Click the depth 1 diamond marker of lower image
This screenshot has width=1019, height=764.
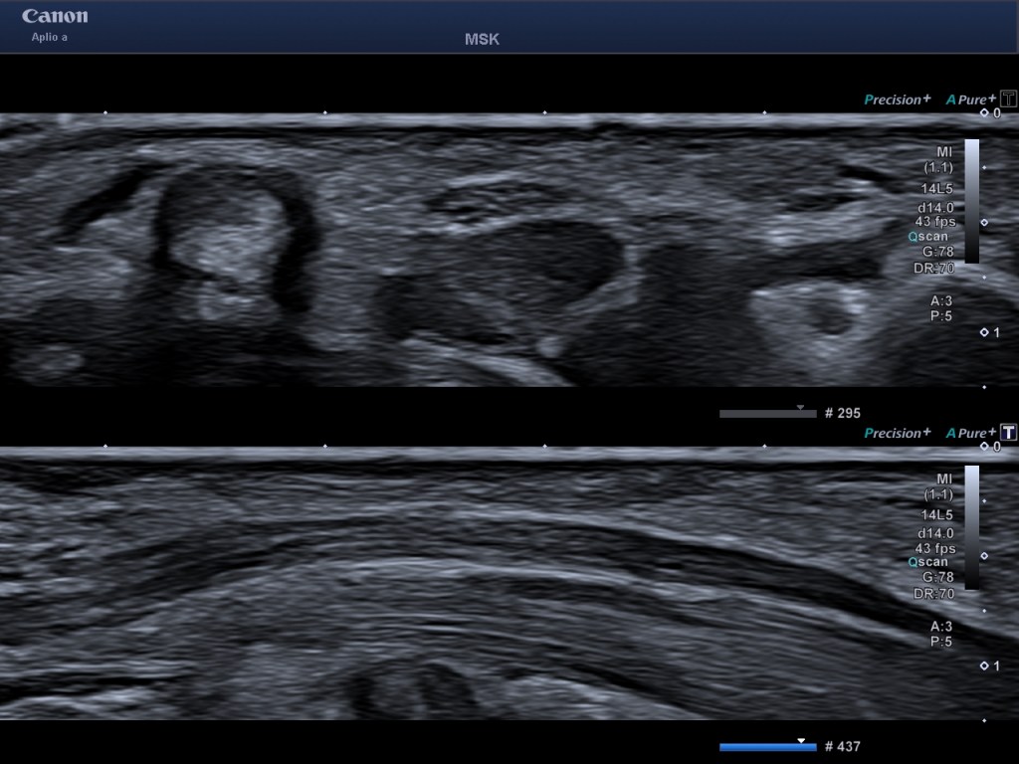pos(984,666)
